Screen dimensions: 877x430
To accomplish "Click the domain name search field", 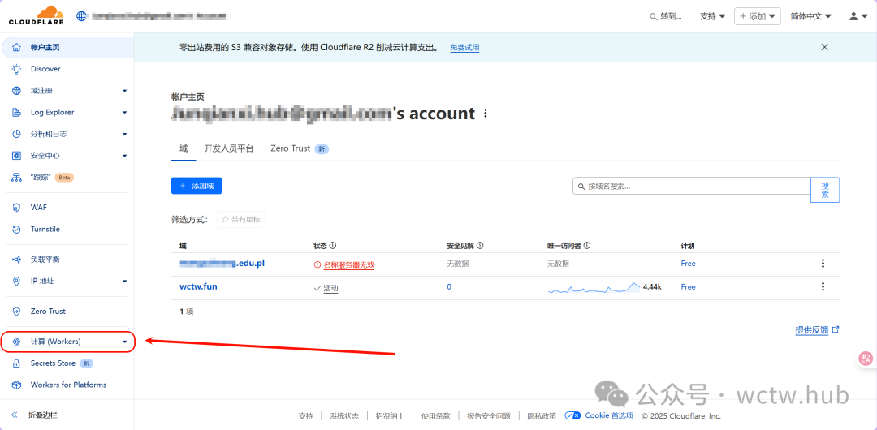I will pos(692,187).
